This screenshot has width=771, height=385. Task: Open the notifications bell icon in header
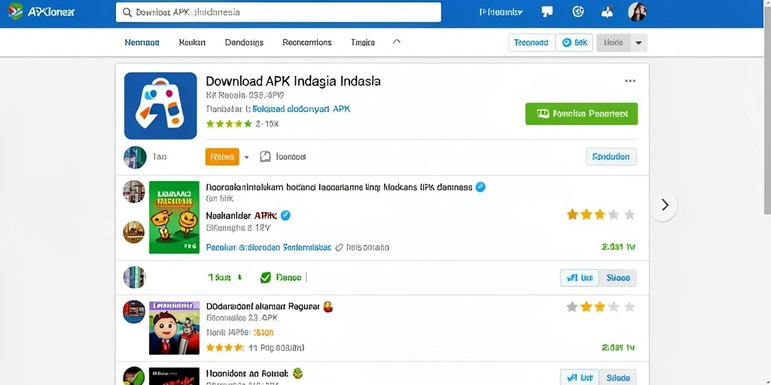(x=607, y=12)
